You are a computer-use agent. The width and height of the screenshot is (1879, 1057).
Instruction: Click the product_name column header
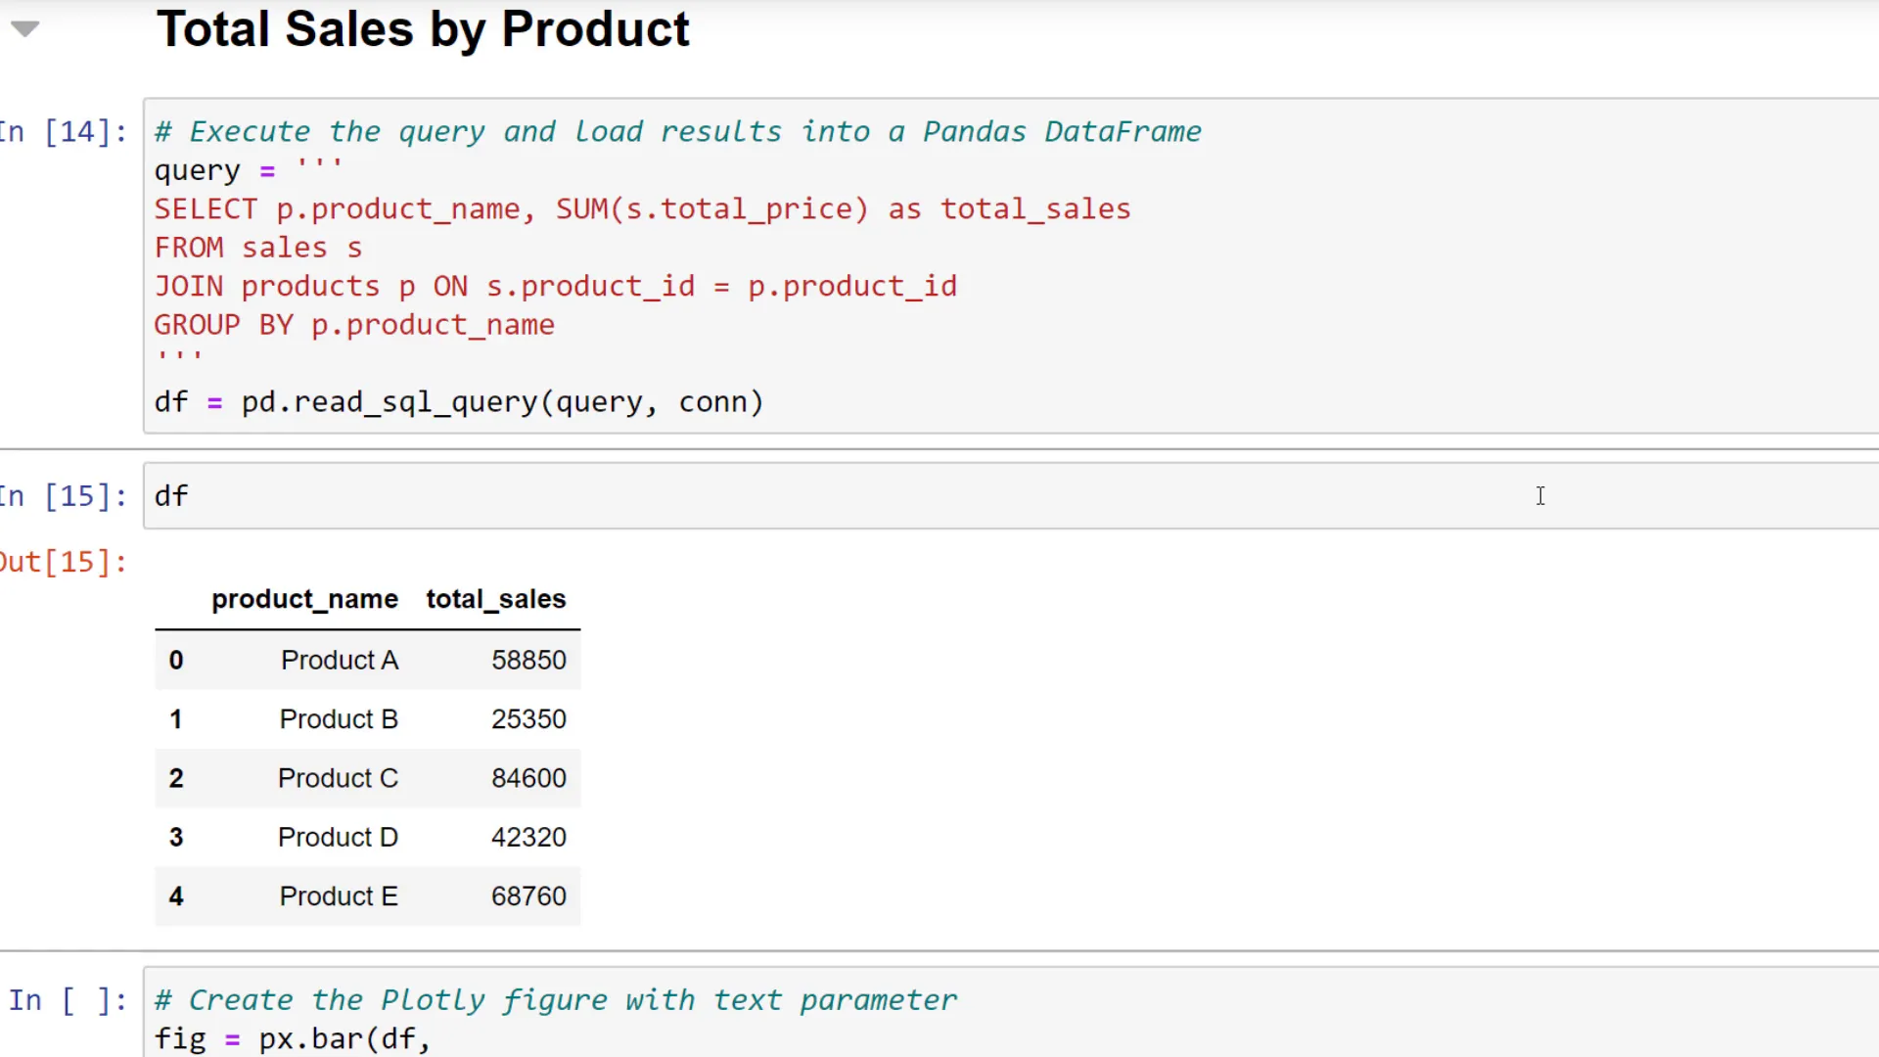(304, 599)
